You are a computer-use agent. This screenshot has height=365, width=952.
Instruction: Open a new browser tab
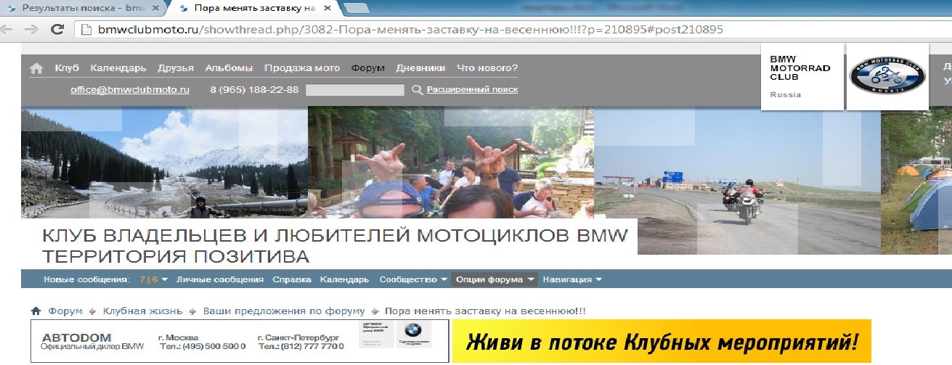click(x=355, y=9)
